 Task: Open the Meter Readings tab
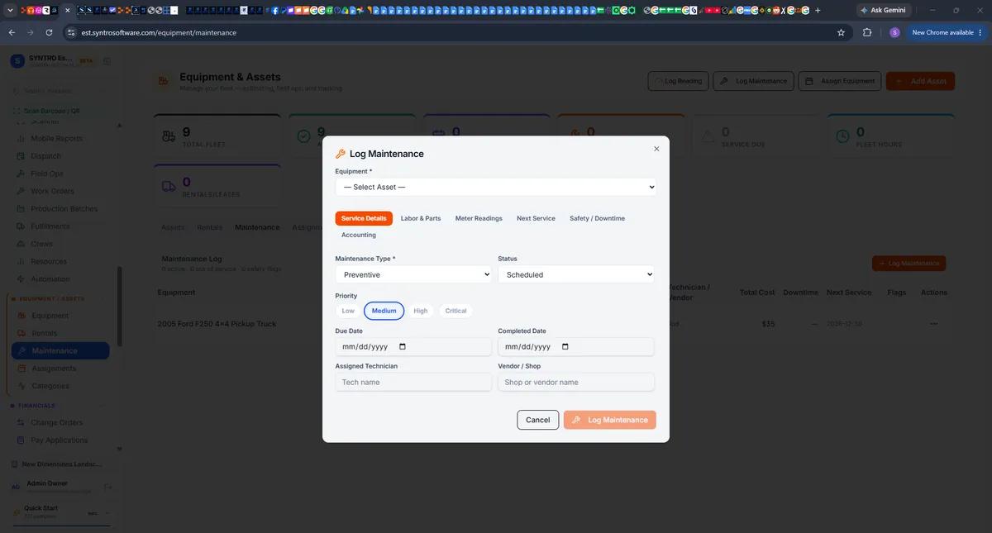[x=479, y=218]
